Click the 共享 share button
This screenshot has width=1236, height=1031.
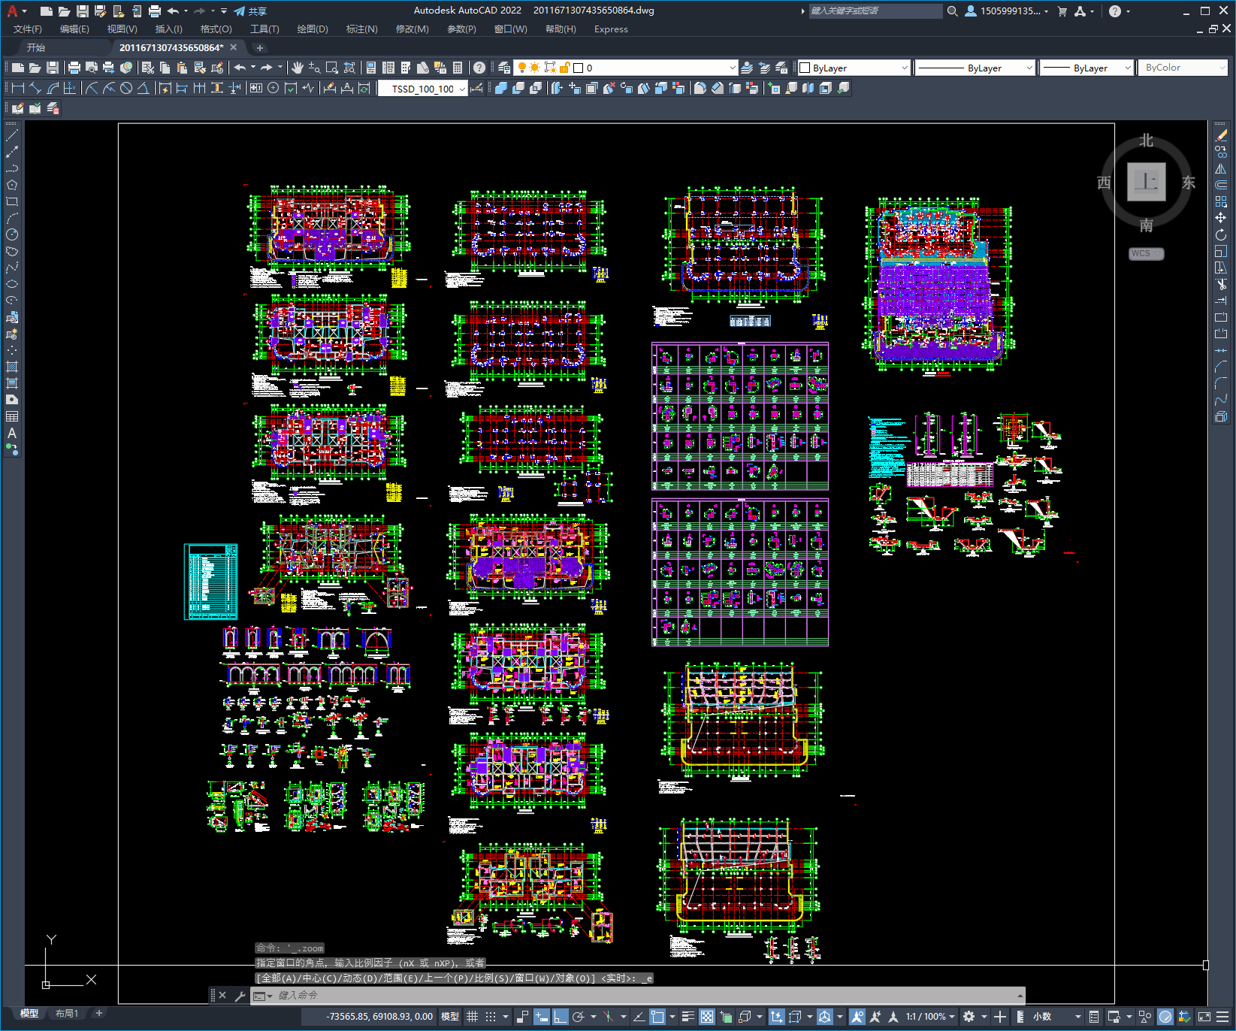(x=250, y=11)
